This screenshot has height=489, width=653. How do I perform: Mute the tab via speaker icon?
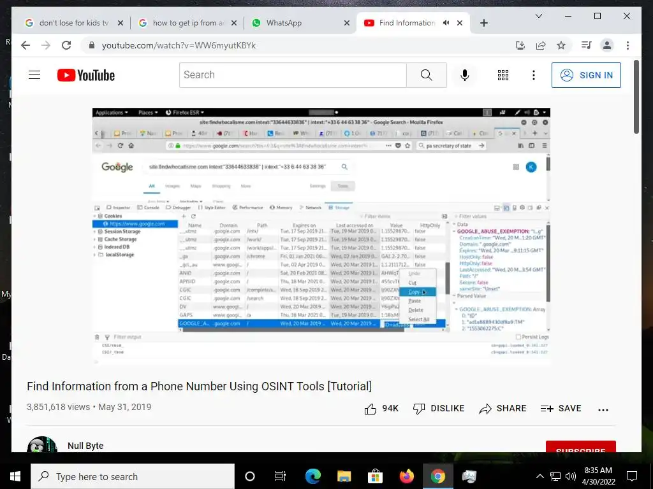click(x=446, y=23)
